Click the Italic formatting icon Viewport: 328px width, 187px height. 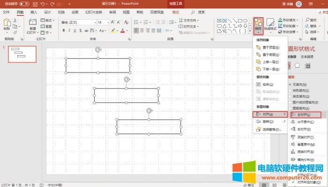coord(69,30)
